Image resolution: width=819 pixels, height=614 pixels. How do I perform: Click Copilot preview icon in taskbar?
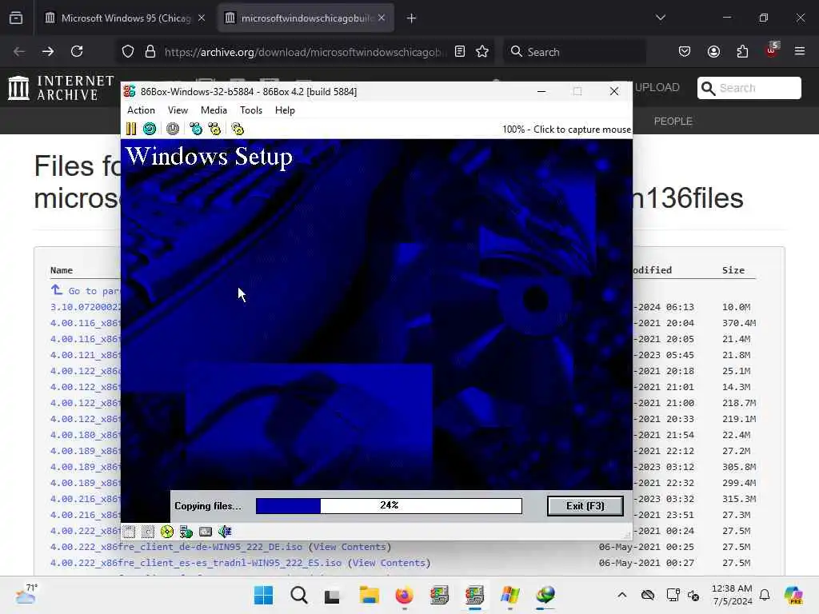click(x=793, y=595)
